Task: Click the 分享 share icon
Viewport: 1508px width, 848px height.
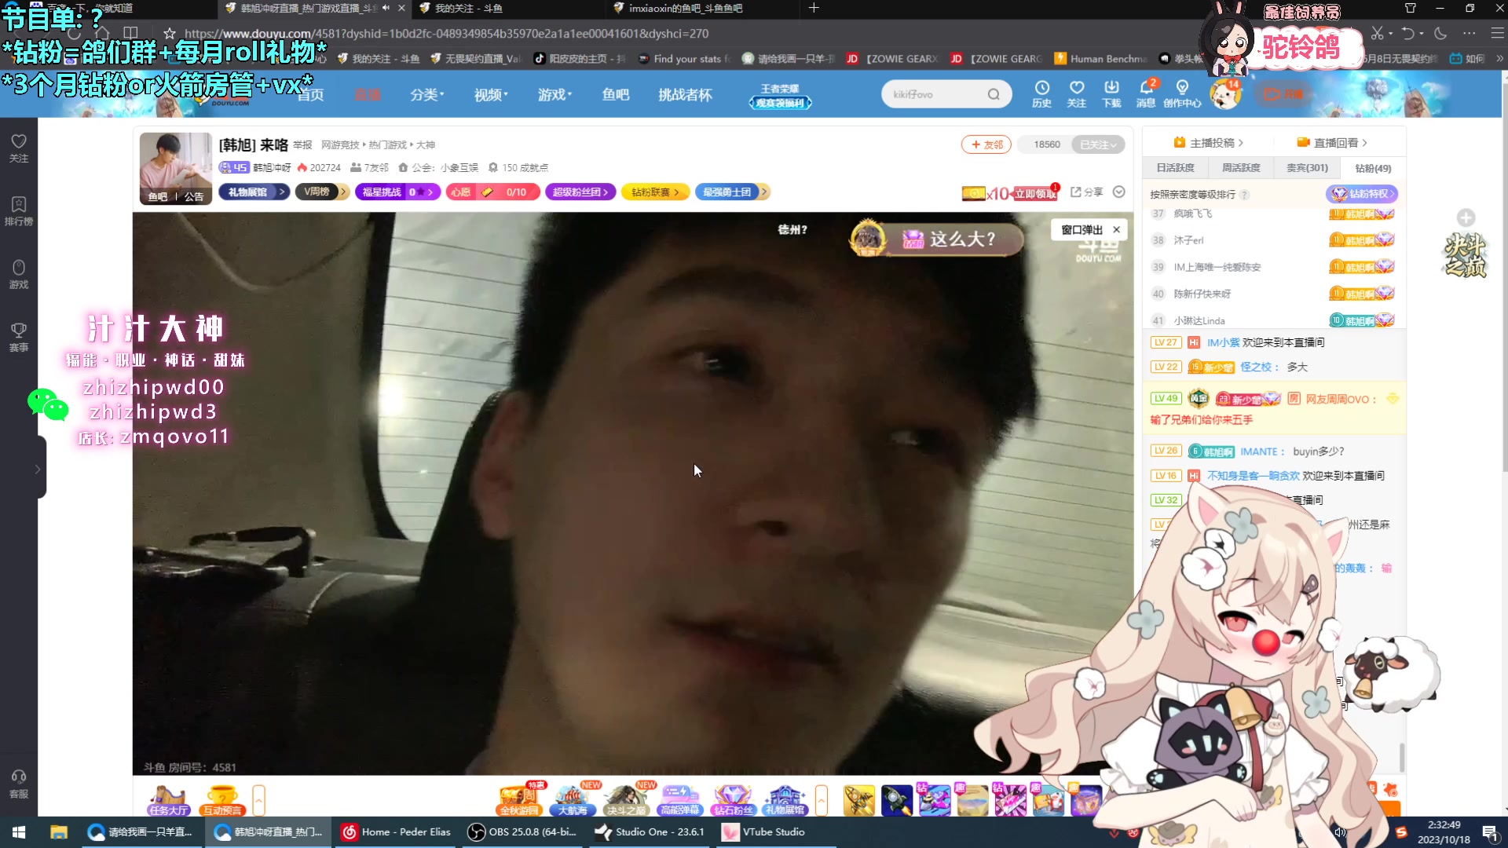Action: [1086, 192]
